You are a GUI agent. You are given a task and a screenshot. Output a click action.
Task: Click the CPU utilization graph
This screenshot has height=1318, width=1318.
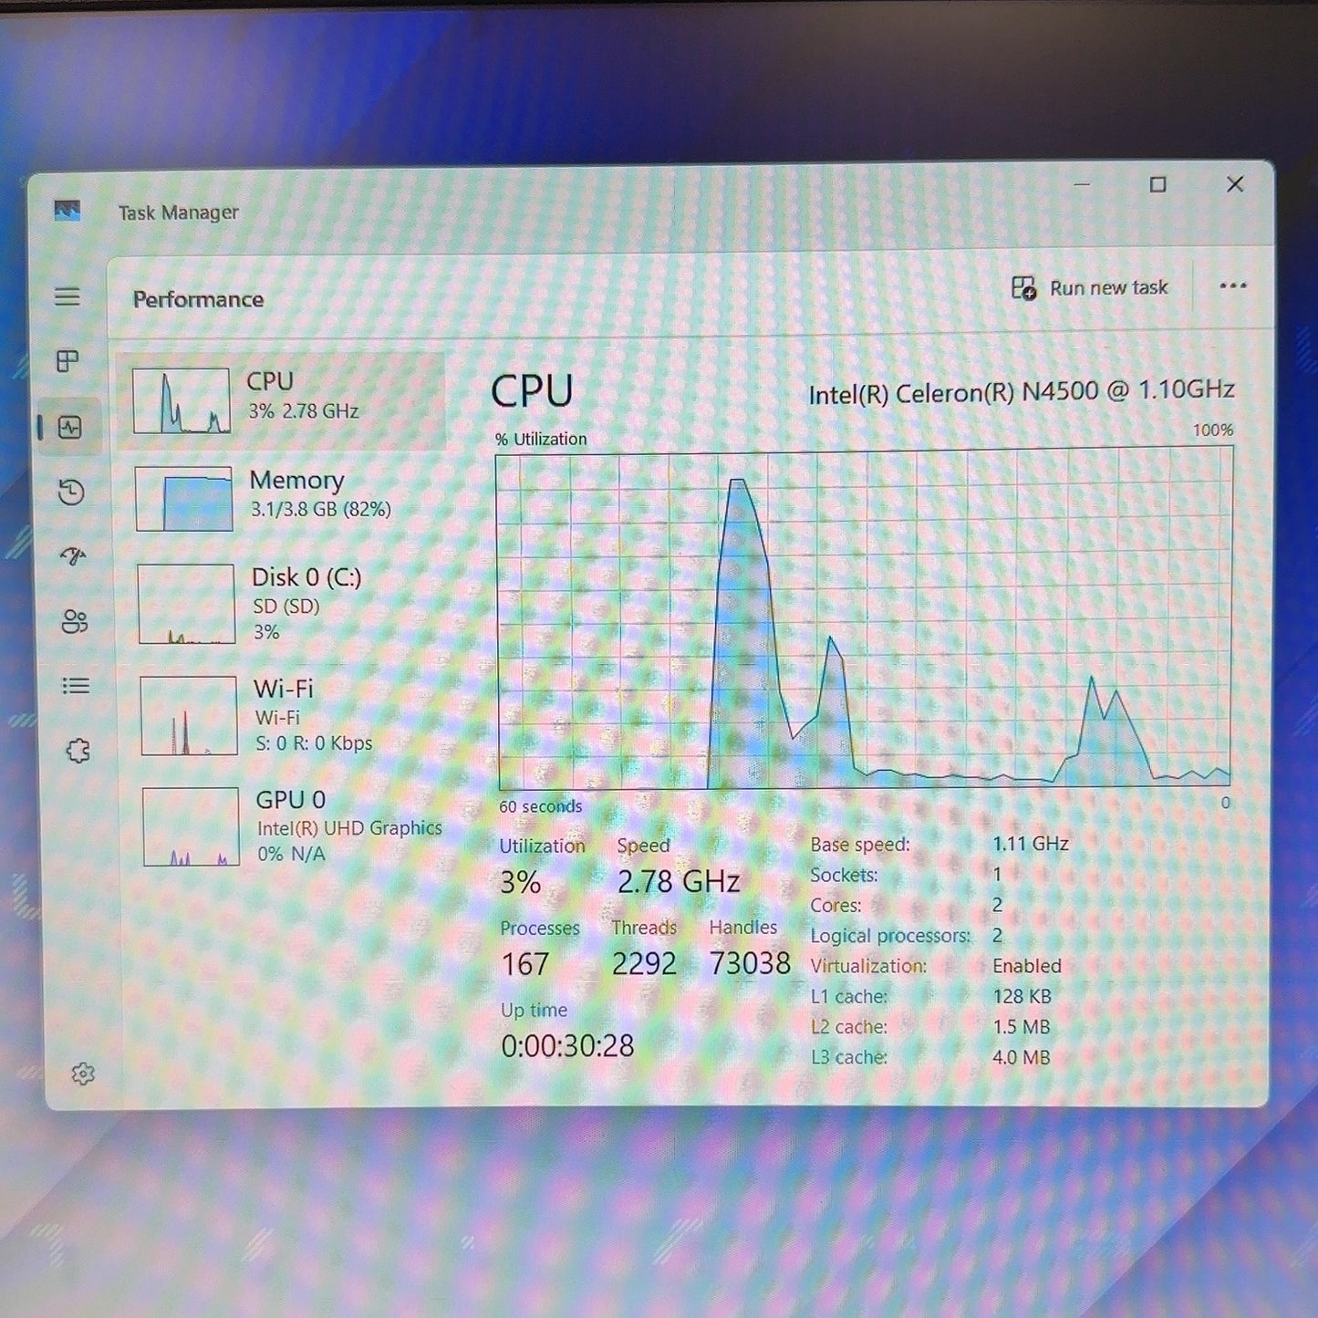pos(865,618)
